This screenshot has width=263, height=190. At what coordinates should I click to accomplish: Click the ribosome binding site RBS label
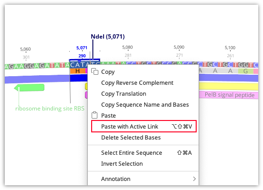pyautogui.click(x=50, y=109)
